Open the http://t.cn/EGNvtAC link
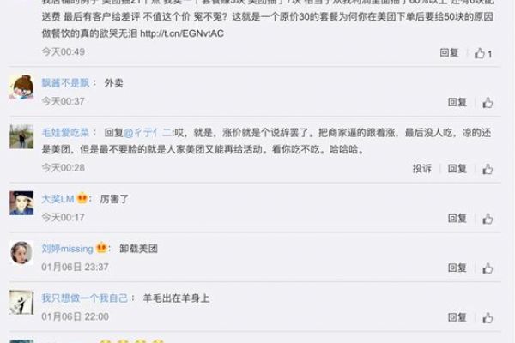The image size is (515, 343). 182,33
